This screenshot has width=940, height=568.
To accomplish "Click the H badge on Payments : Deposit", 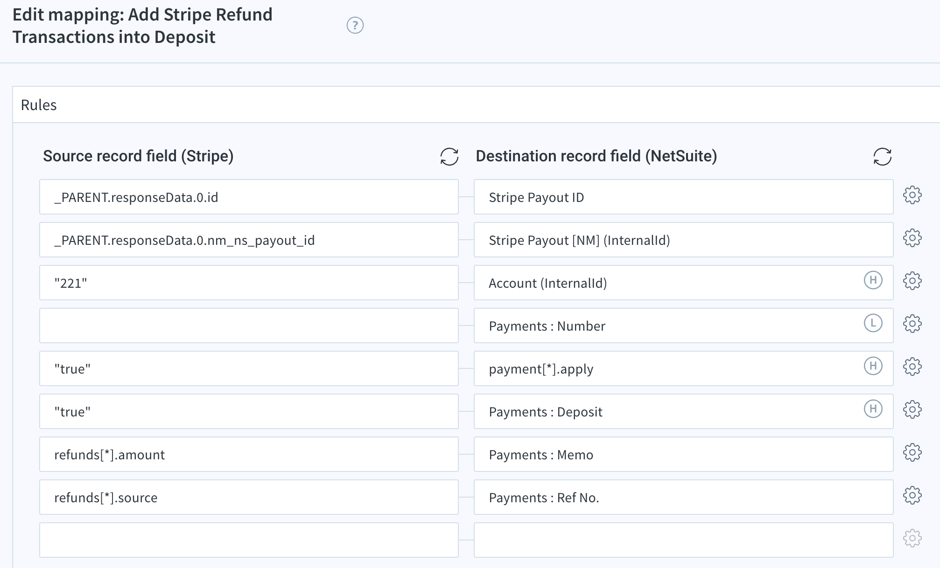I will click(x=873, y=409).
